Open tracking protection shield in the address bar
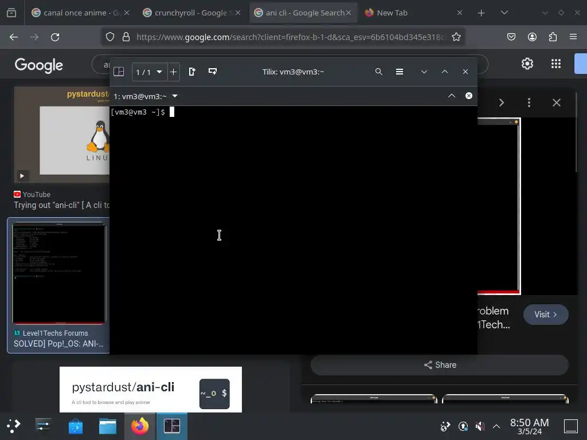587x440 pixels. 109,37
